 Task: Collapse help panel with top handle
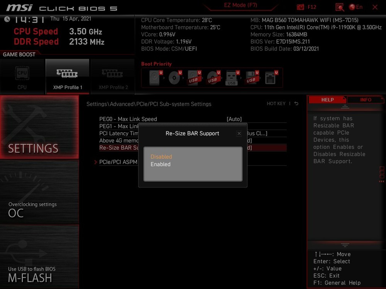click(345, 106)
